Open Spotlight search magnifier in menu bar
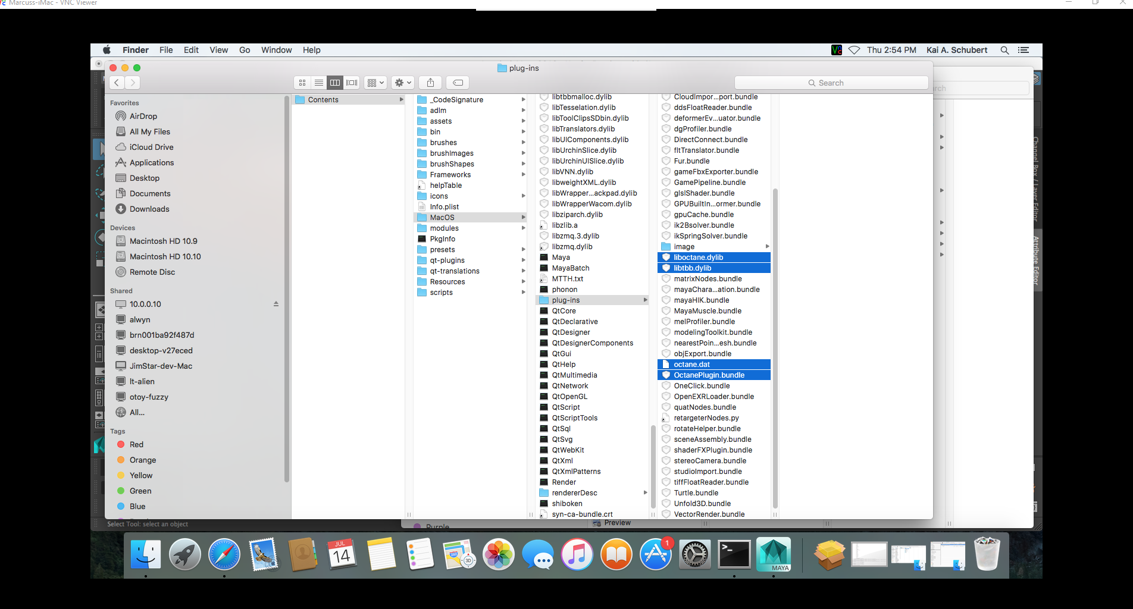This screenshot has width=1133, height=609. 1004,51
